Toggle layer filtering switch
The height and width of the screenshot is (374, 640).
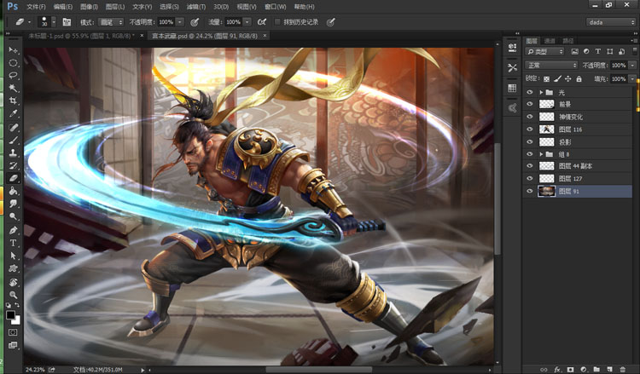coord(635,51)
